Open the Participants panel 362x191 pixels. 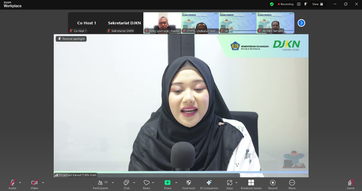coord(100,185)
